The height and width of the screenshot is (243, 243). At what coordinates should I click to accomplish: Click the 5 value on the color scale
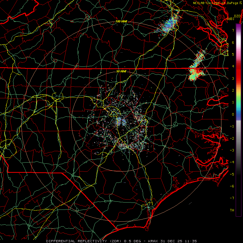coord(233,54)
